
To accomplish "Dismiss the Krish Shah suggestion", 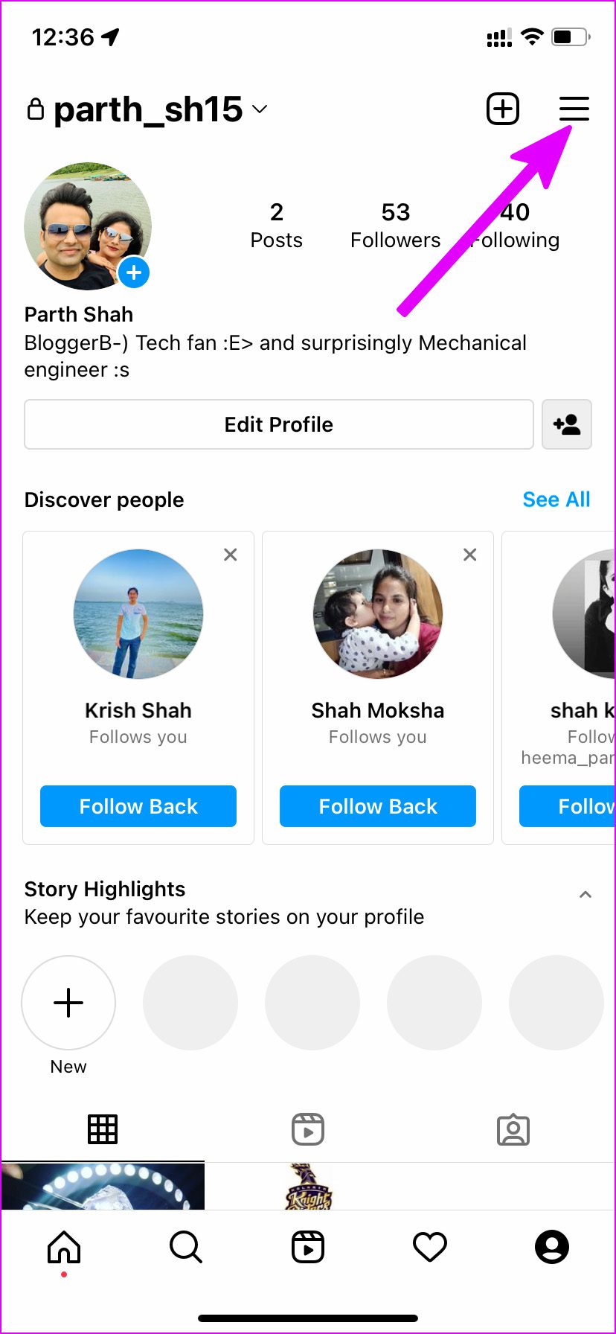I will (x=231, y=555).
